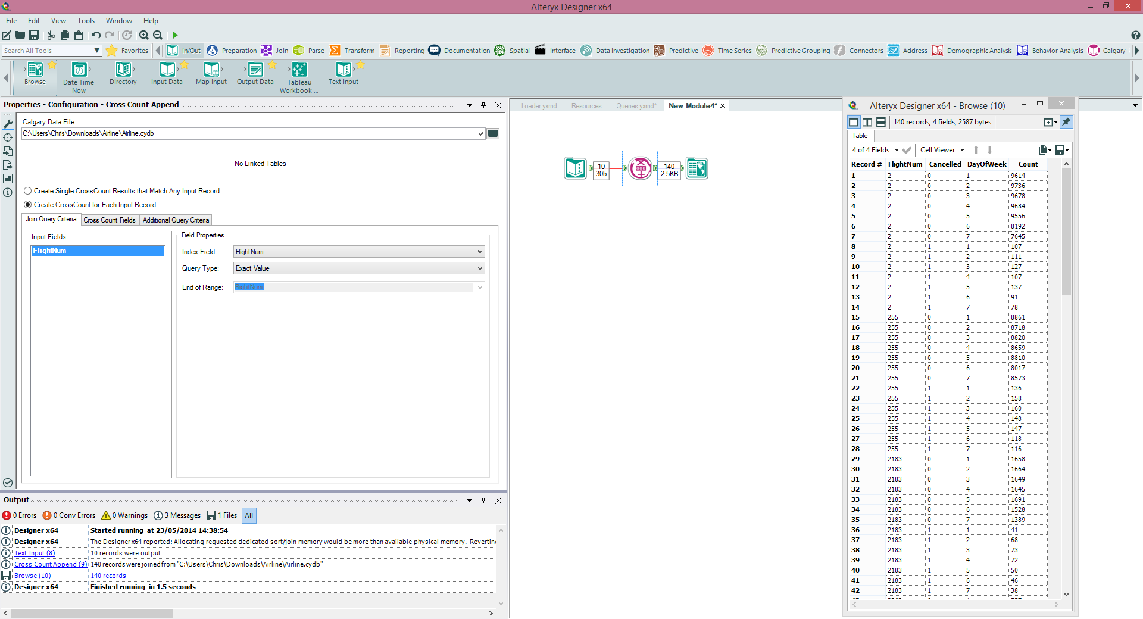Close the New Module4 tab
The width and height of the screenshot is (1143, 619).
click(723, 106)
